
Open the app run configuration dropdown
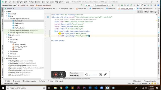click(x=89, y=5)
